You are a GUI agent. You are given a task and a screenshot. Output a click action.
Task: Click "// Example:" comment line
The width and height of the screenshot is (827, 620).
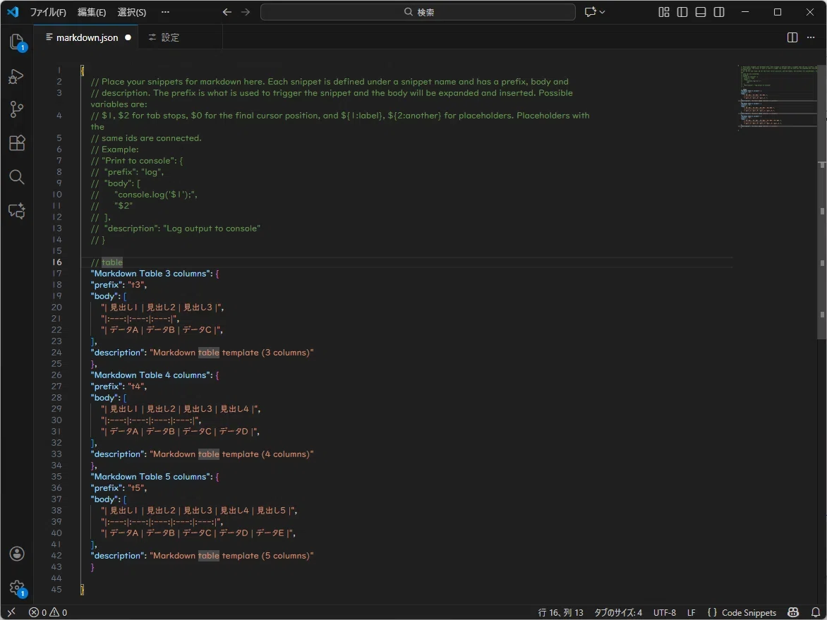pyautogui.click(x=114, y=150)
